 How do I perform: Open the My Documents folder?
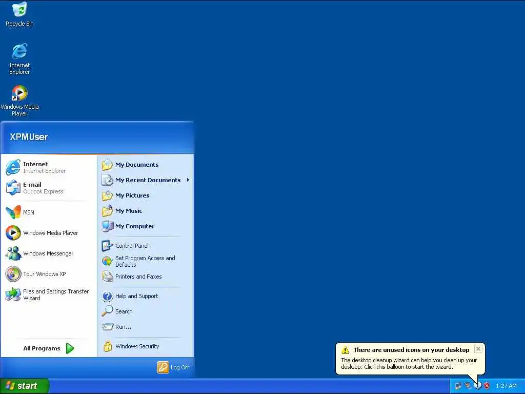point(146,165)
